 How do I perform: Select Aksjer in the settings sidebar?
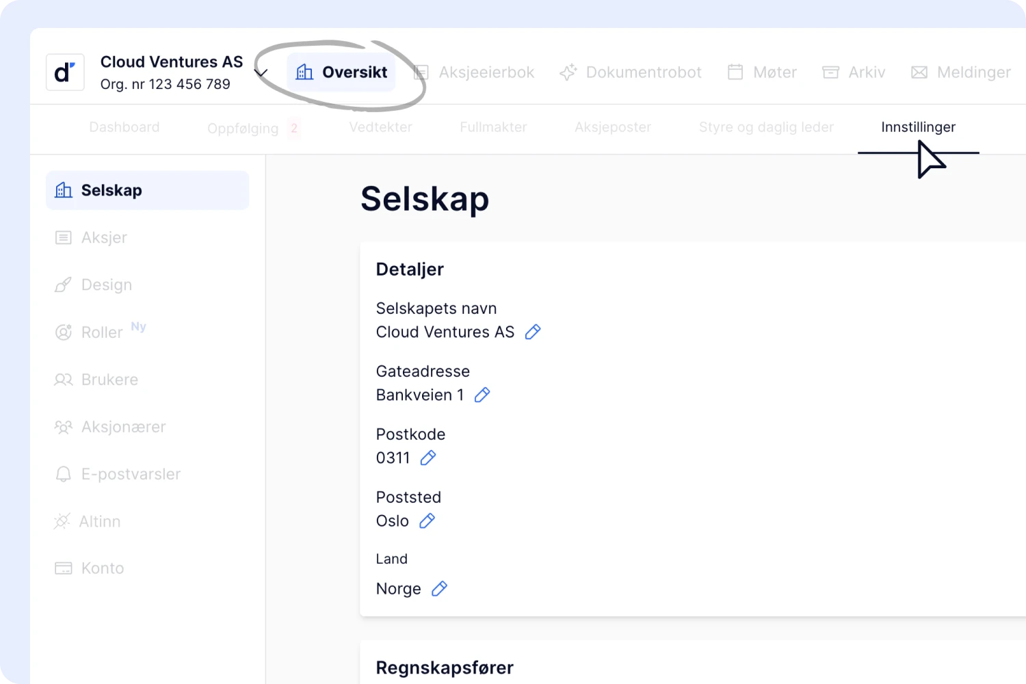(x=104, y=238)
